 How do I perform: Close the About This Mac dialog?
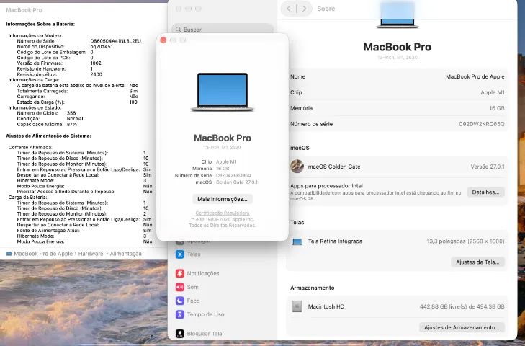[x=163, y=40]
